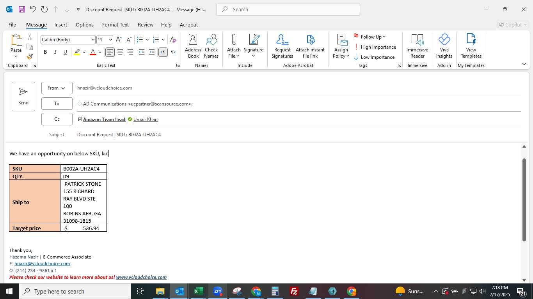This screenshot has width=533, height=299.
Task: Open the Calibri font name dropdown
Action: (93, 40)
